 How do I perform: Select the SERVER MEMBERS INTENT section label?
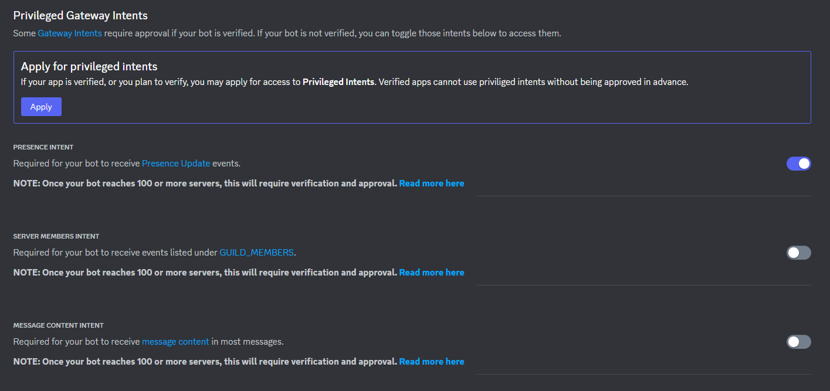[x=56, y=236]
